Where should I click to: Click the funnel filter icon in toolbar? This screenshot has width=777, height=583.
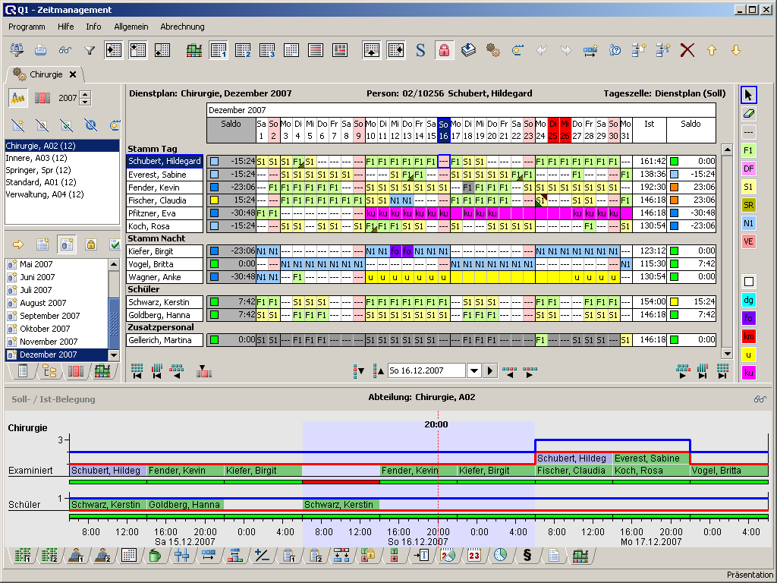(x=90, y=50)
